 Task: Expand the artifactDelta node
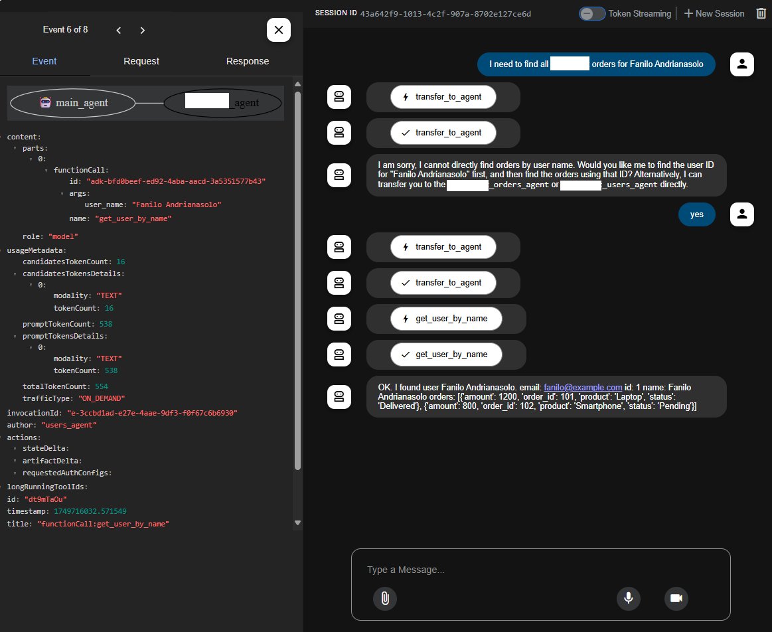[x=15, y=461]
